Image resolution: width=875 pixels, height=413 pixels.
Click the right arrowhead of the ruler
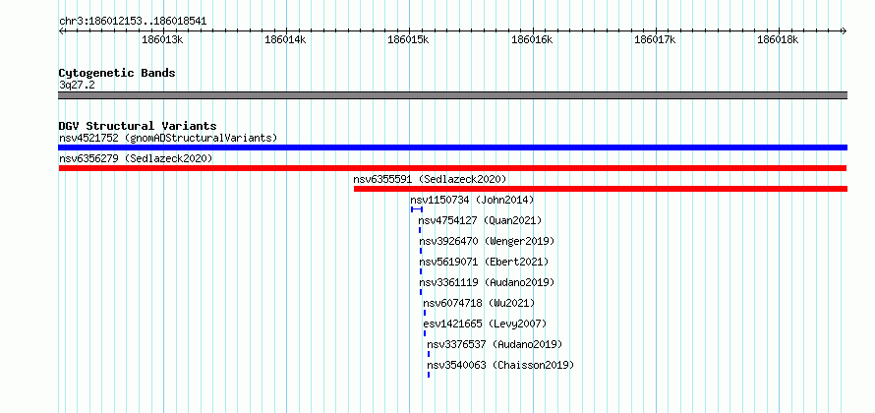(845, 31)
